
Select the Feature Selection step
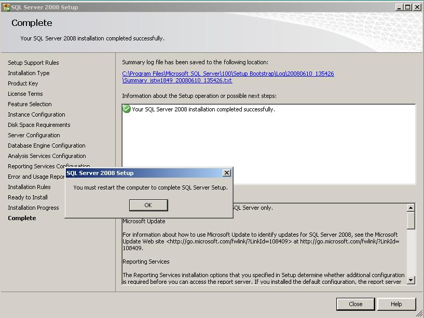click(30, 104)
